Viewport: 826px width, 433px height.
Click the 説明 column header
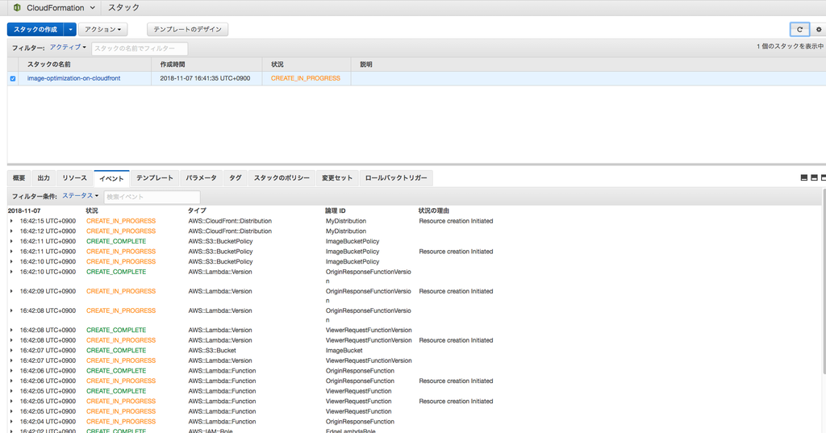pyautogui.click(x=588, y=65)
